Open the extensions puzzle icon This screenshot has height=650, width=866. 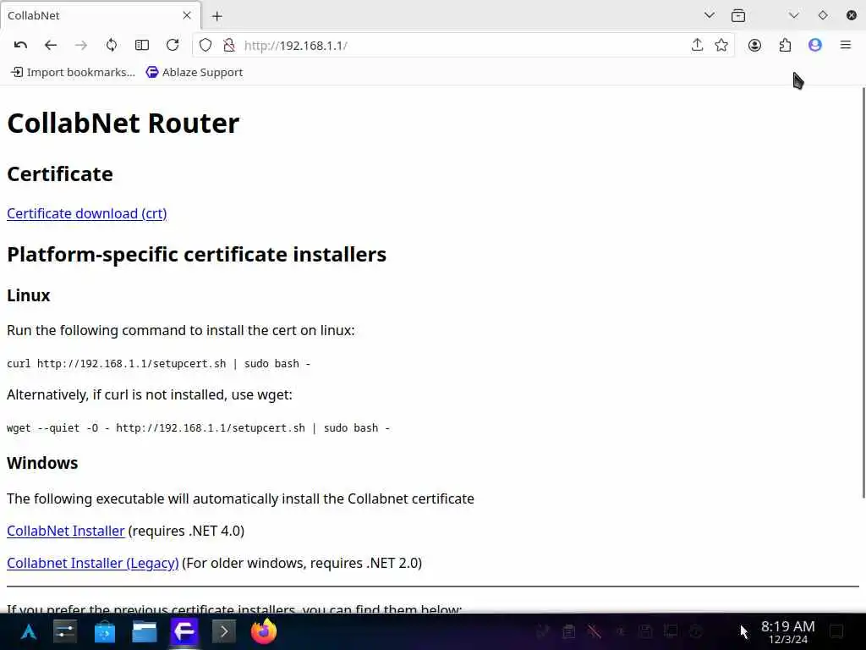[x=785, y=46]
